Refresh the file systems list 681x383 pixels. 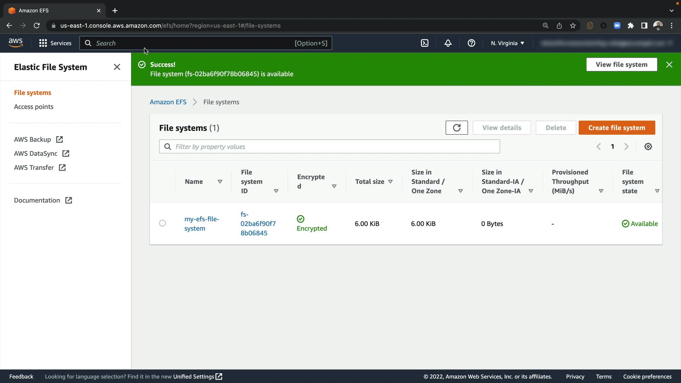coord(456,128)
